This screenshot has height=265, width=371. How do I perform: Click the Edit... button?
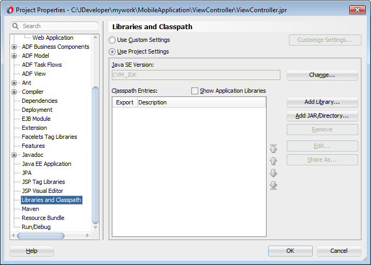[322, 146]
